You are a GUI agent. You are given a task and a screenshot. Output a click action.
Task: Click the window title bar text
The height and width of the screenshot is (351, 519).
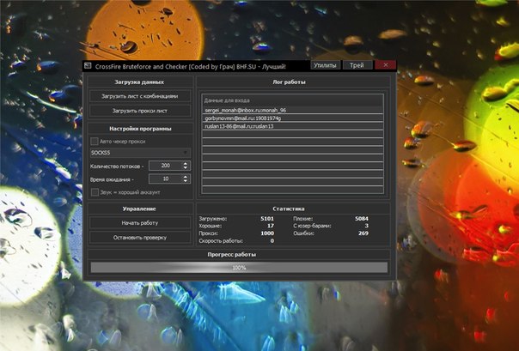(x=190, y=66)
